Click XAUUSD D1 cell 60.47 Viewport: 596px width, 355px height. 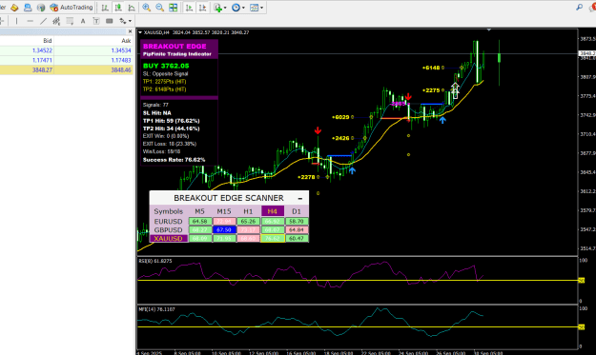(297, 239)
